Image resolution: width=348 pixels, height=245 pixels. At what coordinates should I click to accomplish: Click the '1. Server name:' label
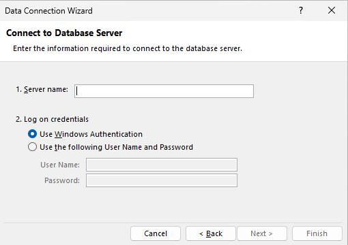pyautogui.click(x=42, y=89)
